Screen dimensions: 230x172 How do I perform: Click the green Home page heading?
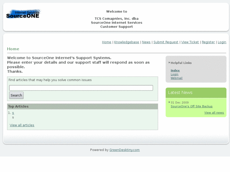pos(13,49)
